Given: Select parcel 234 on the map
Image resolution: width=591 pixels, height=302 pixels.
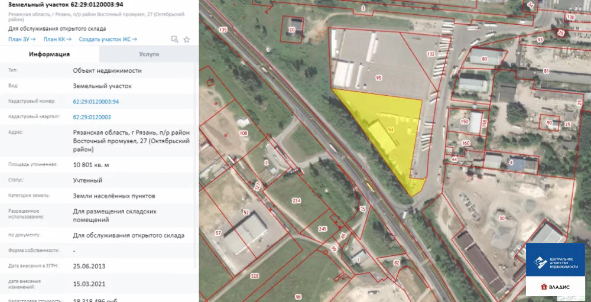Looking at the screenshot, I should coord(296,200).
